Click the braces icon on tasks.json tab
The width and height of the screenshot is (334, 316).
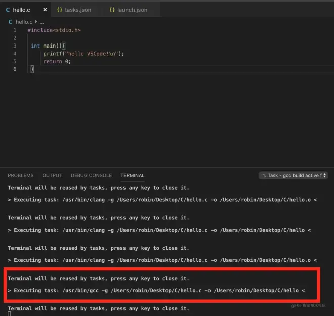pos(59,10)
